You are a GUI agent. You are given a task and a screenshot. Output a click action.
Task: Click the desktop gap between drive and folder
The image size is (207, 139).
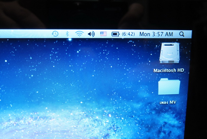tap(169, 75)
